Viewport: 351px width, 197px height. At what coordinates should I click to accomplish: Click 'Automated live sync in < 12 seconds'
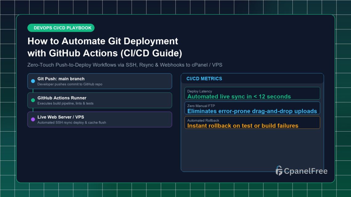(239, 97)
